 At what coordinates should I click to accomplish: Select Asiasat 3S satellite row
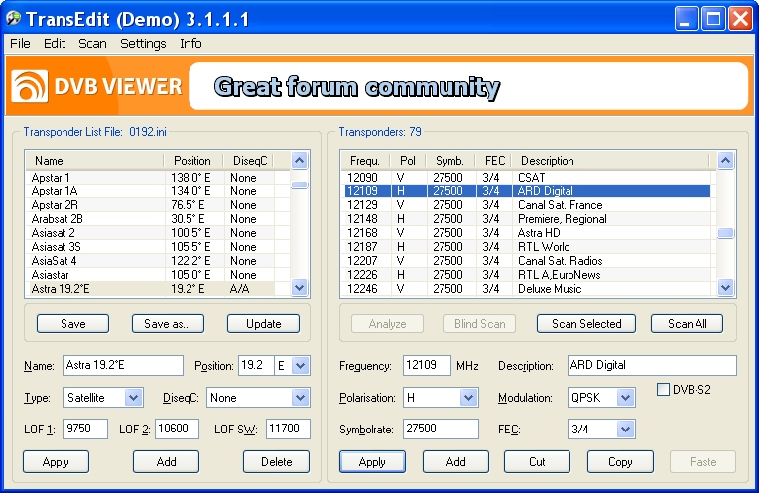click(x=158, y=247)
